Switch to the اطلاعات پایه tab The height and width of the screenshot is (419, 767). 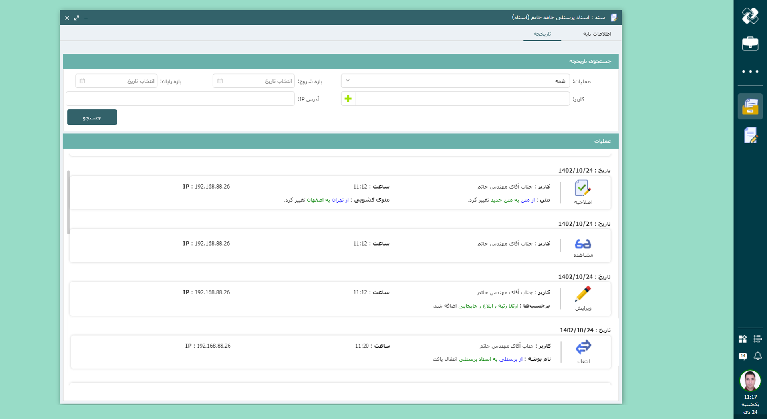pos(597,34)
